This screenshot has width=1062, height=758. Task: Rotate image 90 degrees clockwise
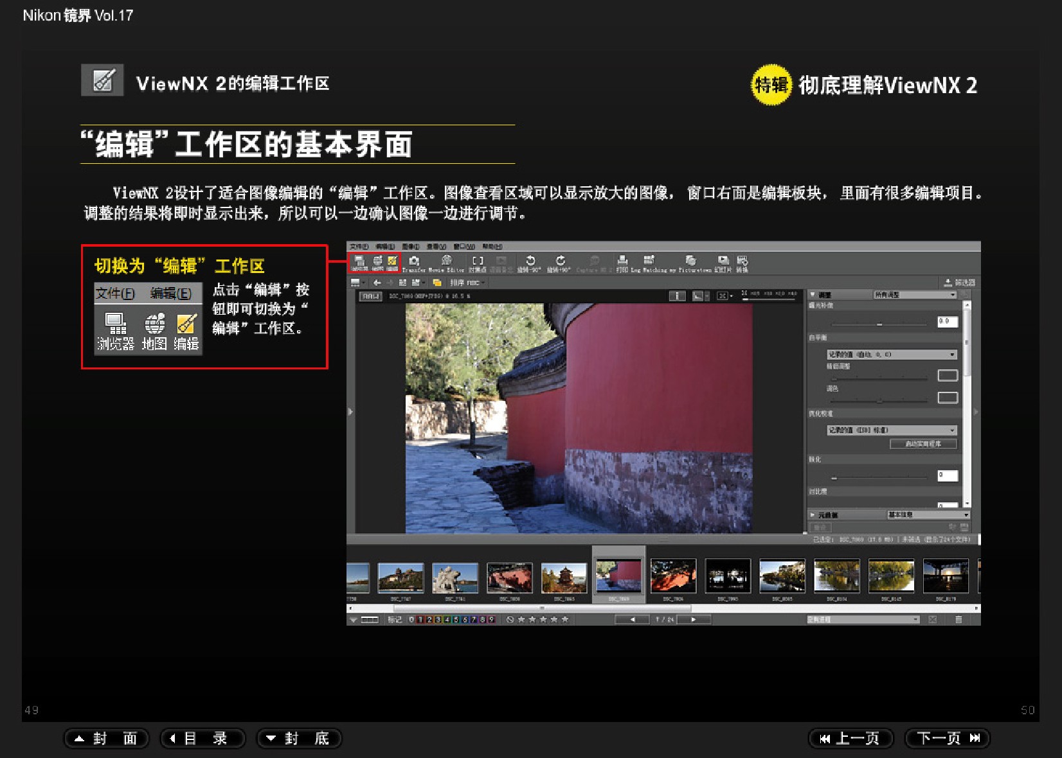point(560,263)
